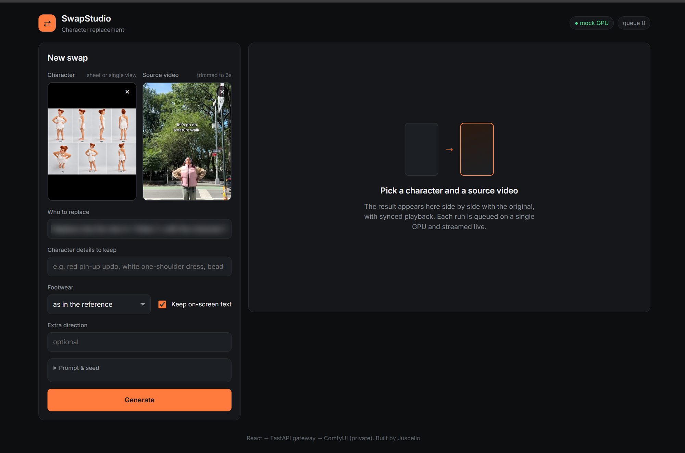
Task: Focus the Character details to keep field
Action: pyautogui.click(x=139, y=267)
